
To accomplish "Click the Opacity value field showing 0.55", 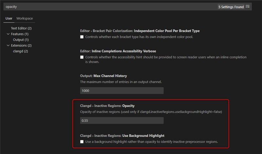I will point(122,120).
